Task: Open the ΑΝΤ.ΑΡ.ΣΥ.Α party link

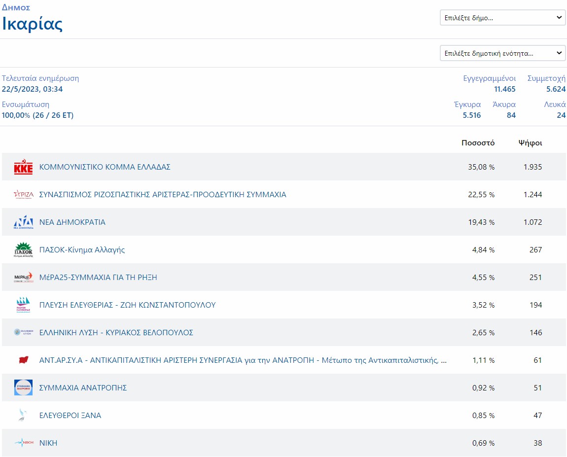Action: coord(243,360)
